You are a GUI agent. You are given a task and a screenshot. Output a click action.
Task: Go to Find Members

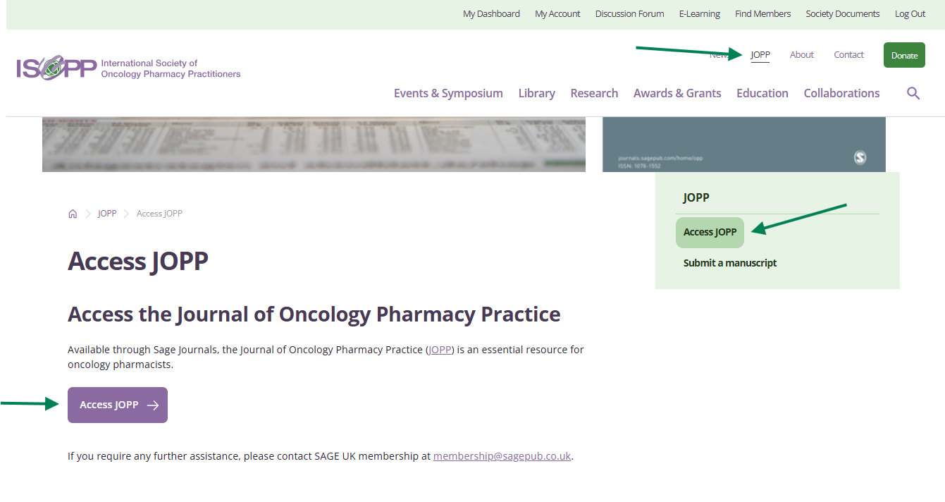pos(762,14)
